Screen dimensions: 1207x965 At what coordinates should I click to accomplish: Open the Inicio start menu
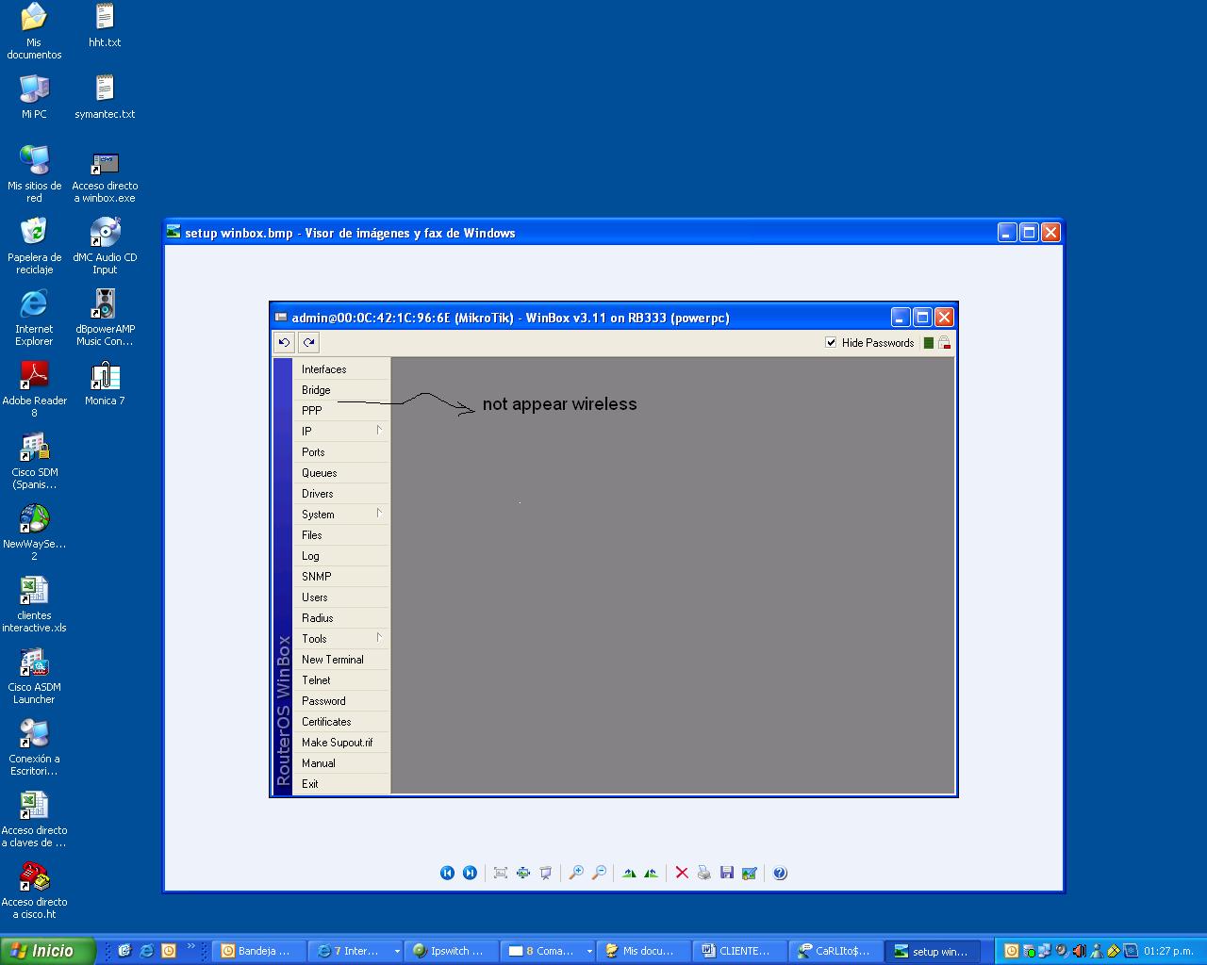tap(48, 951)
